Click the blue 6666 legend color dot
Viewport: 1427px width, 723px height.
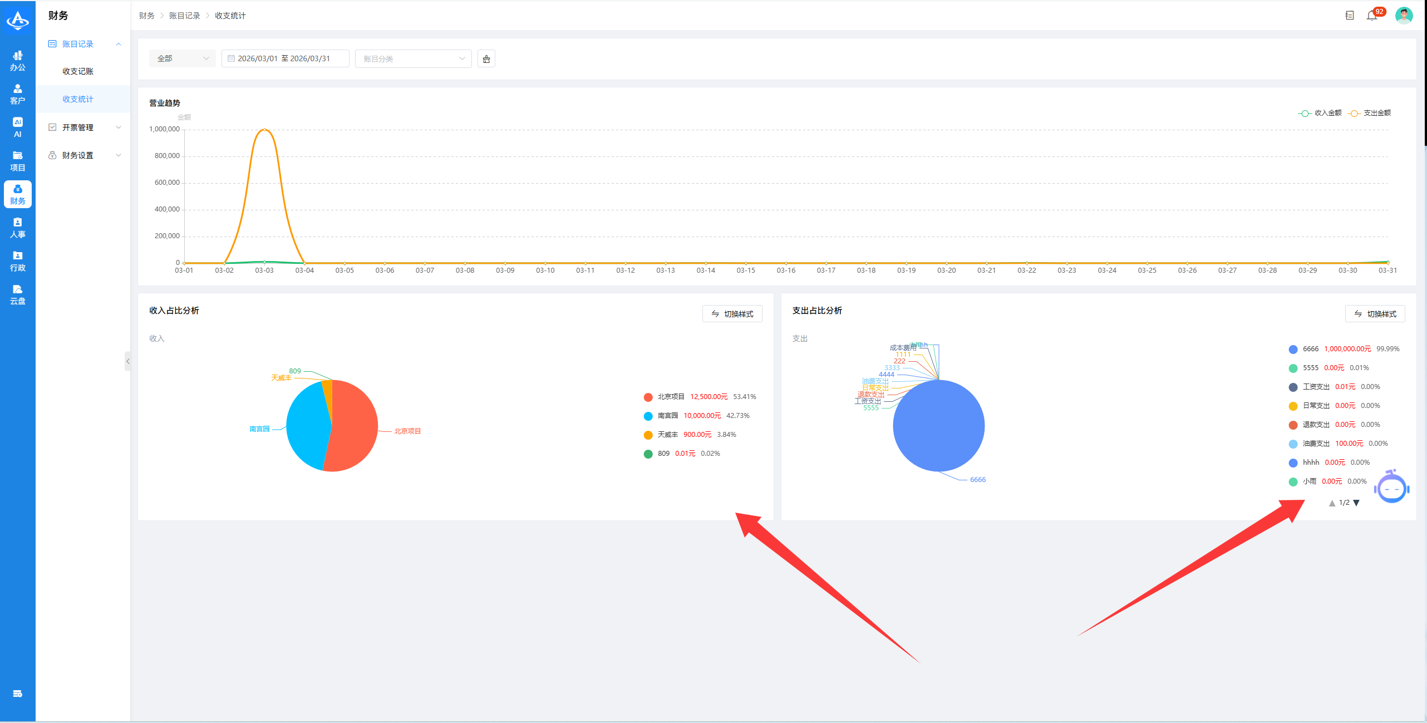point(1293,350)
